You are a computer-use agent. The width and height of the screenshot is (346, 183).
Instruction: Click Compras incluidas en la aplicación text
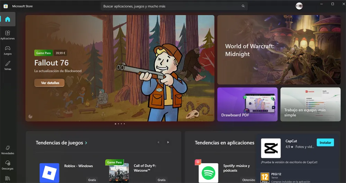290,182
